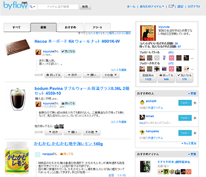Focus the item name search field

(58, 7)
